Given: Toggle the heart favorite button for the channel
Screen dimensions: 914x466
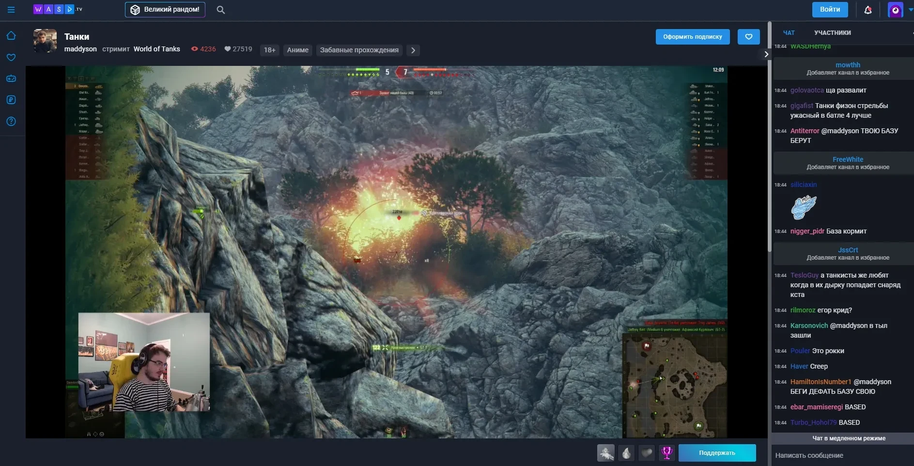Looking at the screenshot, I should 748,37.
